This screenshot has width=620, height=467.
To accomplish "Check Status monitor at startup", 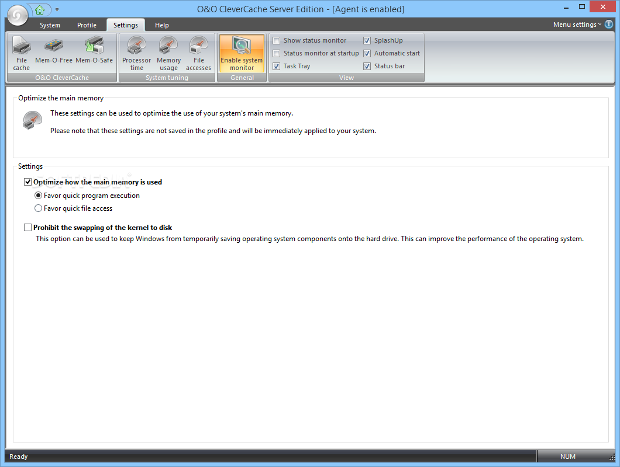I will [277, 53].
